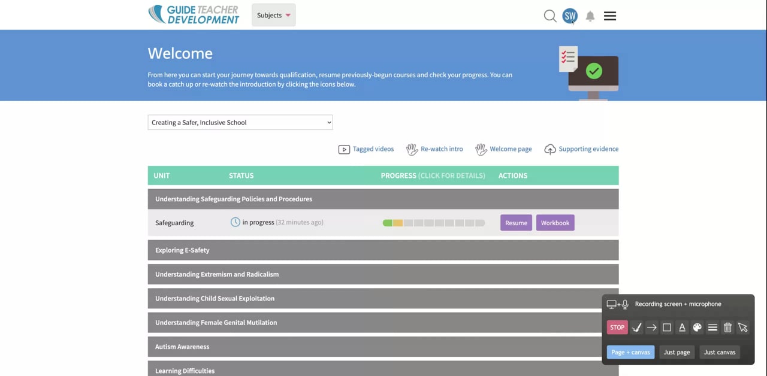Click the UNIT column header
767x376 pixels.
(162, 175)
